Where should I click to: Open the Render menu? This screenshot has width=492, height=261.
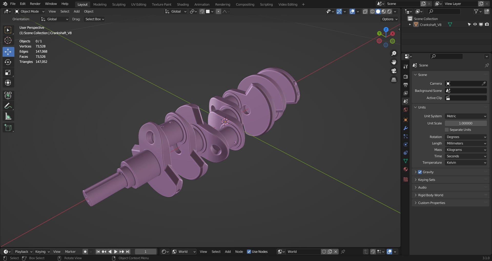tap(35, 4)
